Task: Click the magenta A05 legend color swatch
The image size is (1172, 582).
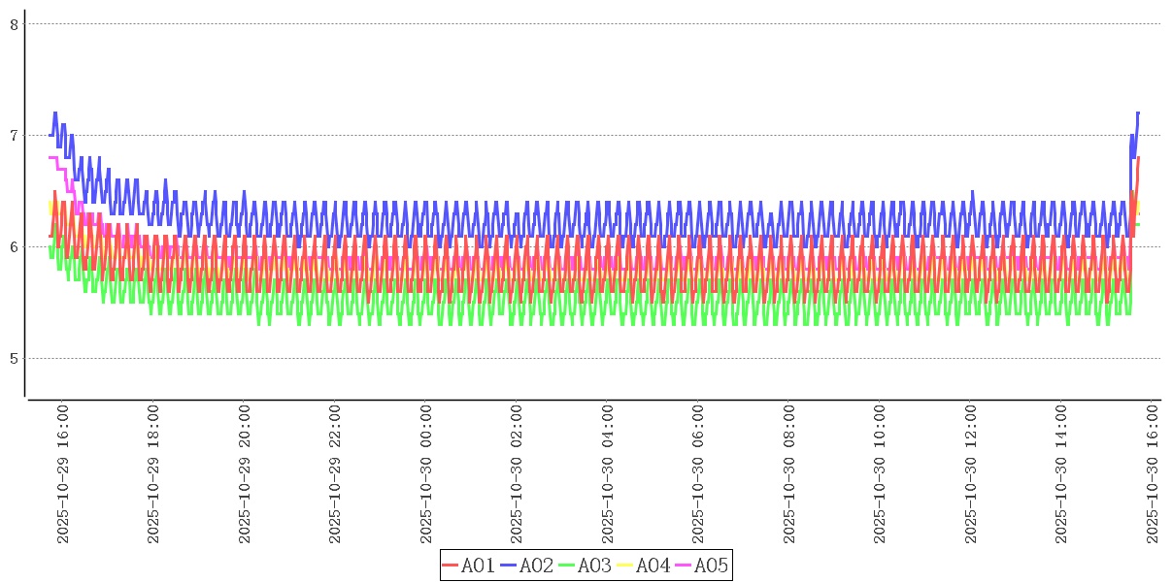Action: click(683, 566)
